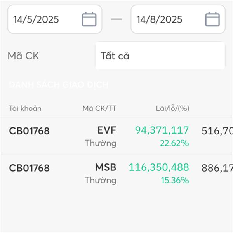Open the MSB transaction row account CB01768
This screenshot has height=233, width=233.
29,168
